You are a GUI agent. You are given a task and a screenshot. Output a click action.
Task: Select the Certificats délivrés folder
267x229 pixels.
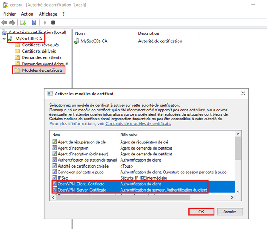(x=38, y=51)
